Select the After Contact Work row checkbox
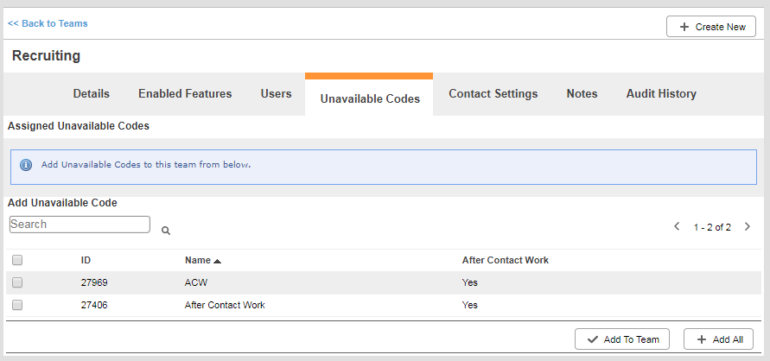The image size is (770, 361). tap(17, 305)
